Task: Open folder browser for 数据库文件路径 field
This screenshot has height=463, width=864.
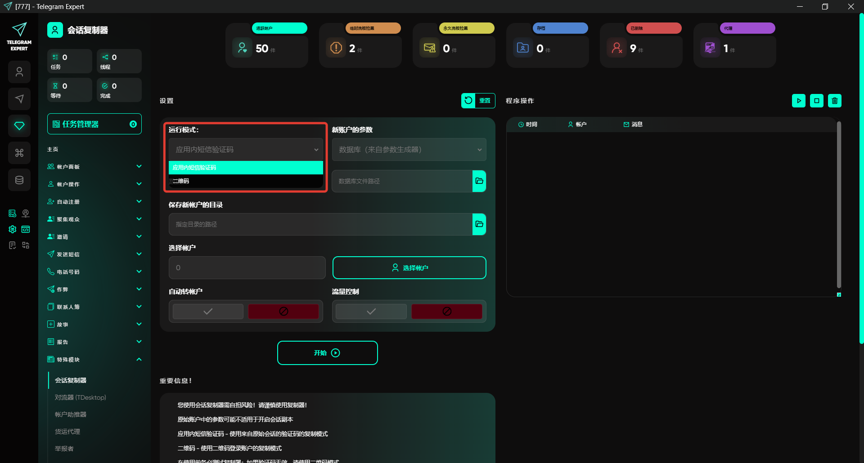Action: (x=479, y=181)
